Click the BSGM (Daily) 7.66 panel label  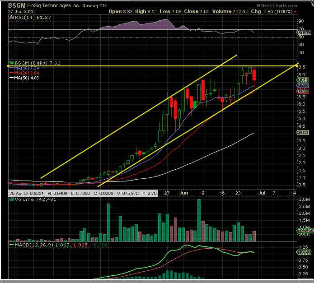click(37, 63)
